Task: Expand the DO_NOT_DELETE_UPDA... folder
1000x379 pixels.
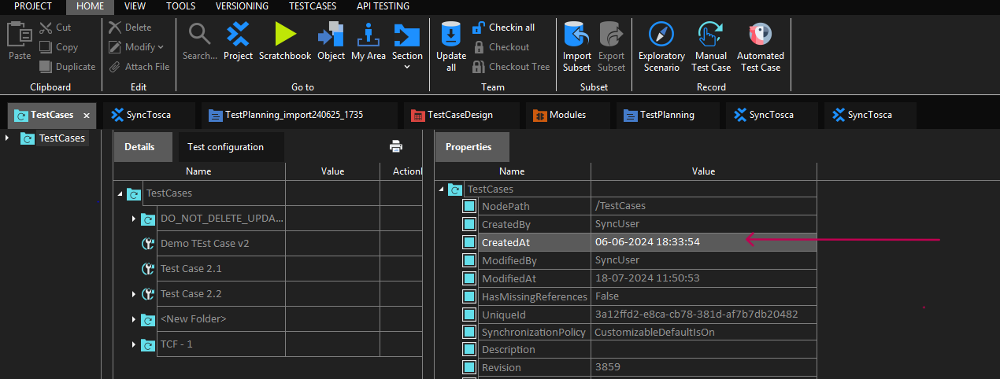Action: pyautogui.click(x=134, y=219)
